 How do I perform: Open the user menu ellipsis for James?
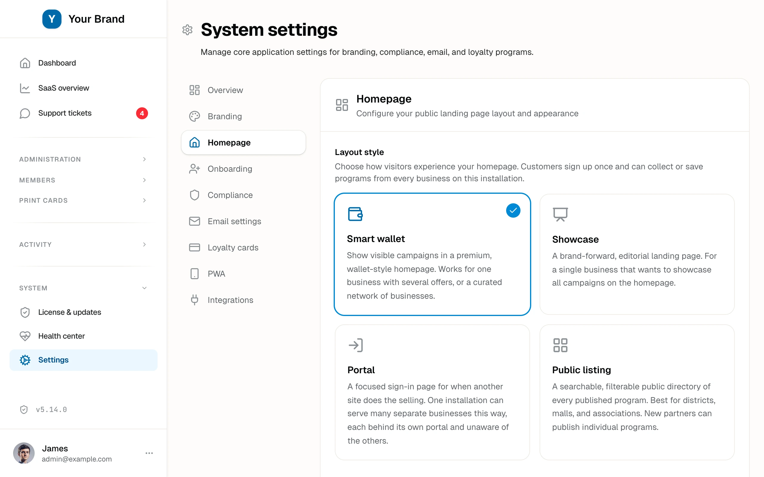(x=149, y=453)
